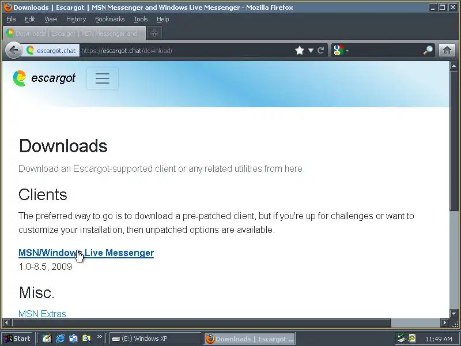Click inside the Google search box
Image resolution: width=461 pixels, height=346 pixels.
[386, 51]
